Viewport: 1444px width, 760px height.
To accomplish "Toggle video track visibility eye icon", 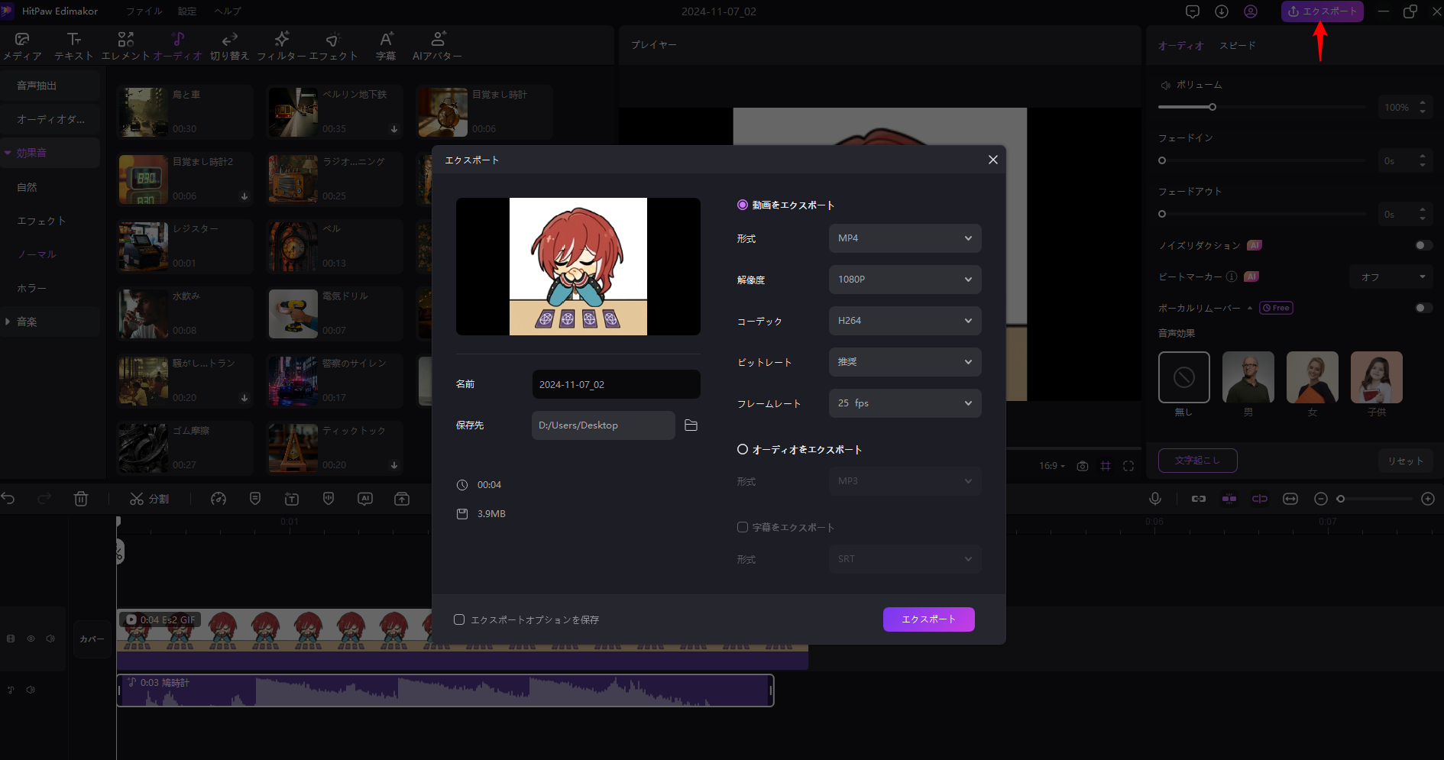I will click(31, 639).
